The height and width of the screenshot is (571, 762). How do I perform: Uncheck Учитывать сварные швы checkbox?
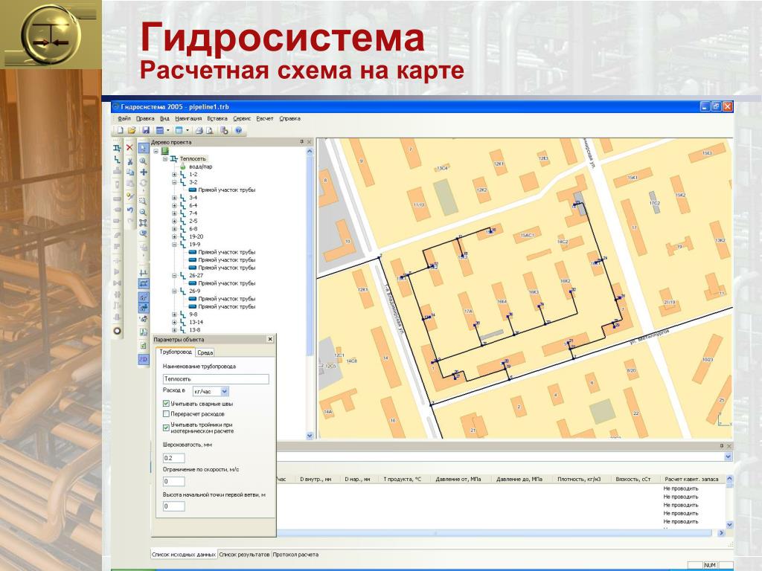click(x=166, y=404)
